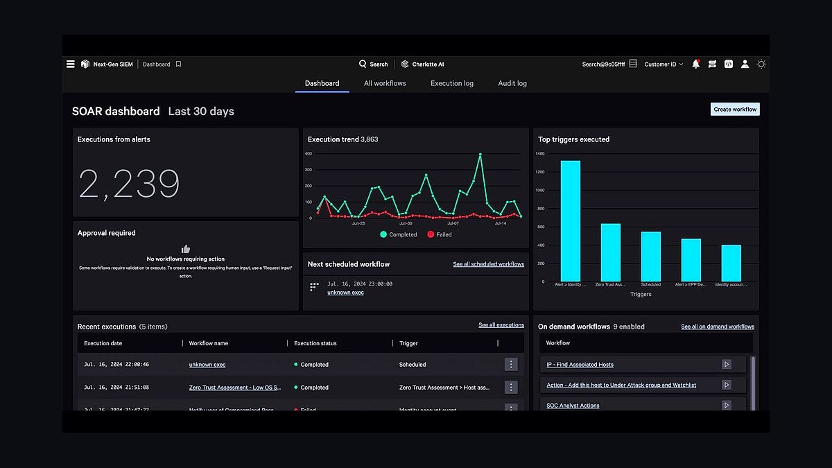Image resolution: width=832 pixels, height=468 pixels.
Task: Sort by Trigger column header
Action: [408, 343]
